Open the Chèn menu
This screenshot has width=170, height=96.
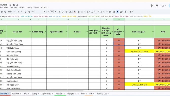6,7
